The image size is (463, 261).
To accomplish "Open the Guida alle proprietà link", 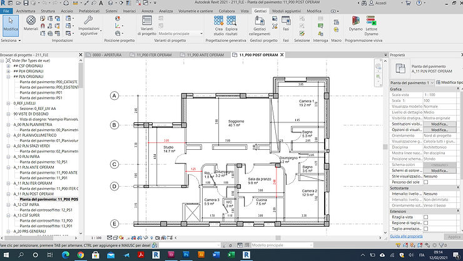I will coord(406,236).
